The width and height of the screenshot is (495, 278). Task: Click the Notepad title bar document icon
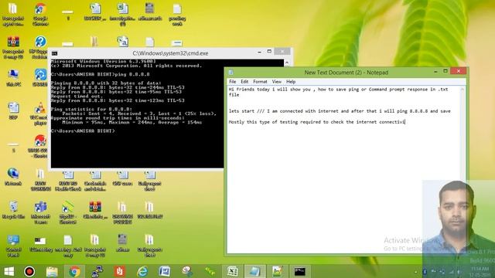[230, 73]
